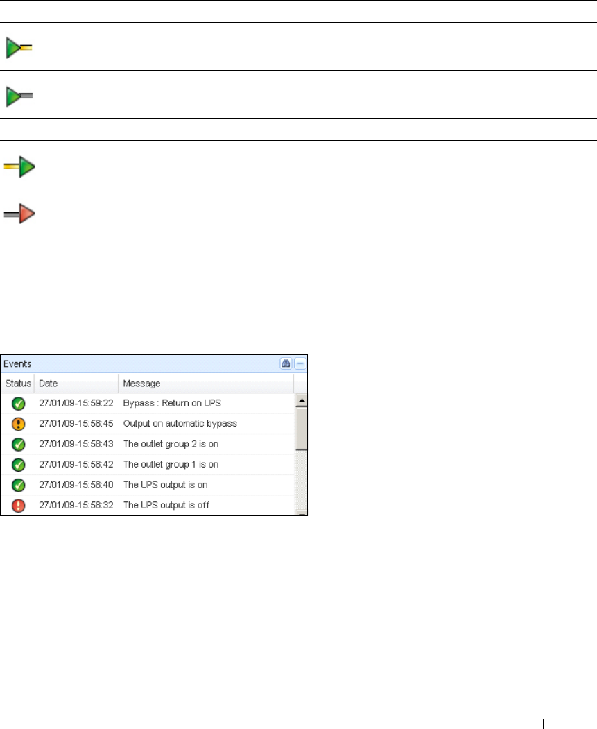This screenshot has height=729, width=597.
Task: Click the Events list vertical scrollbar thumb
Action: [302, 429]
